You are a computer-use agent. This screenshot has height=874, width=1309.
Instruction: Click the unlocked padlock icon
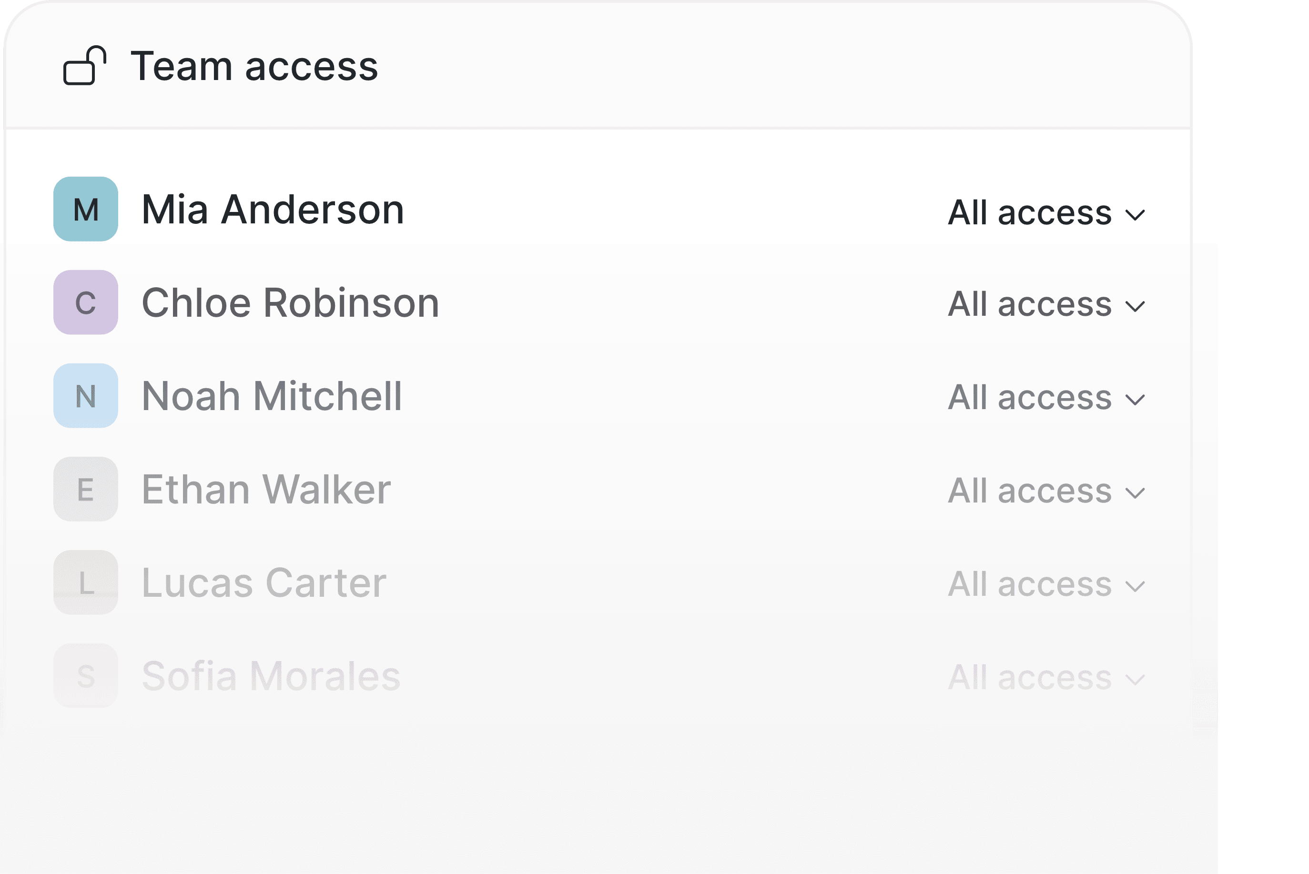[x=85, y=65]
